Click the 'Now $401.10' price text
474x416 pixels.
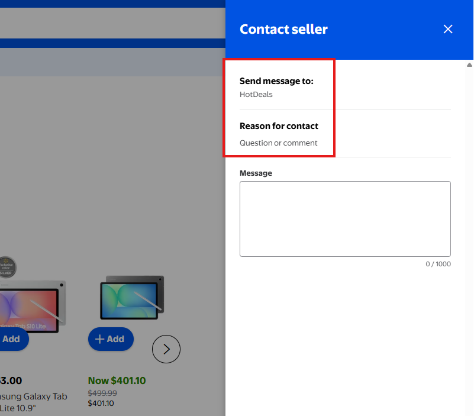point(117,380)
